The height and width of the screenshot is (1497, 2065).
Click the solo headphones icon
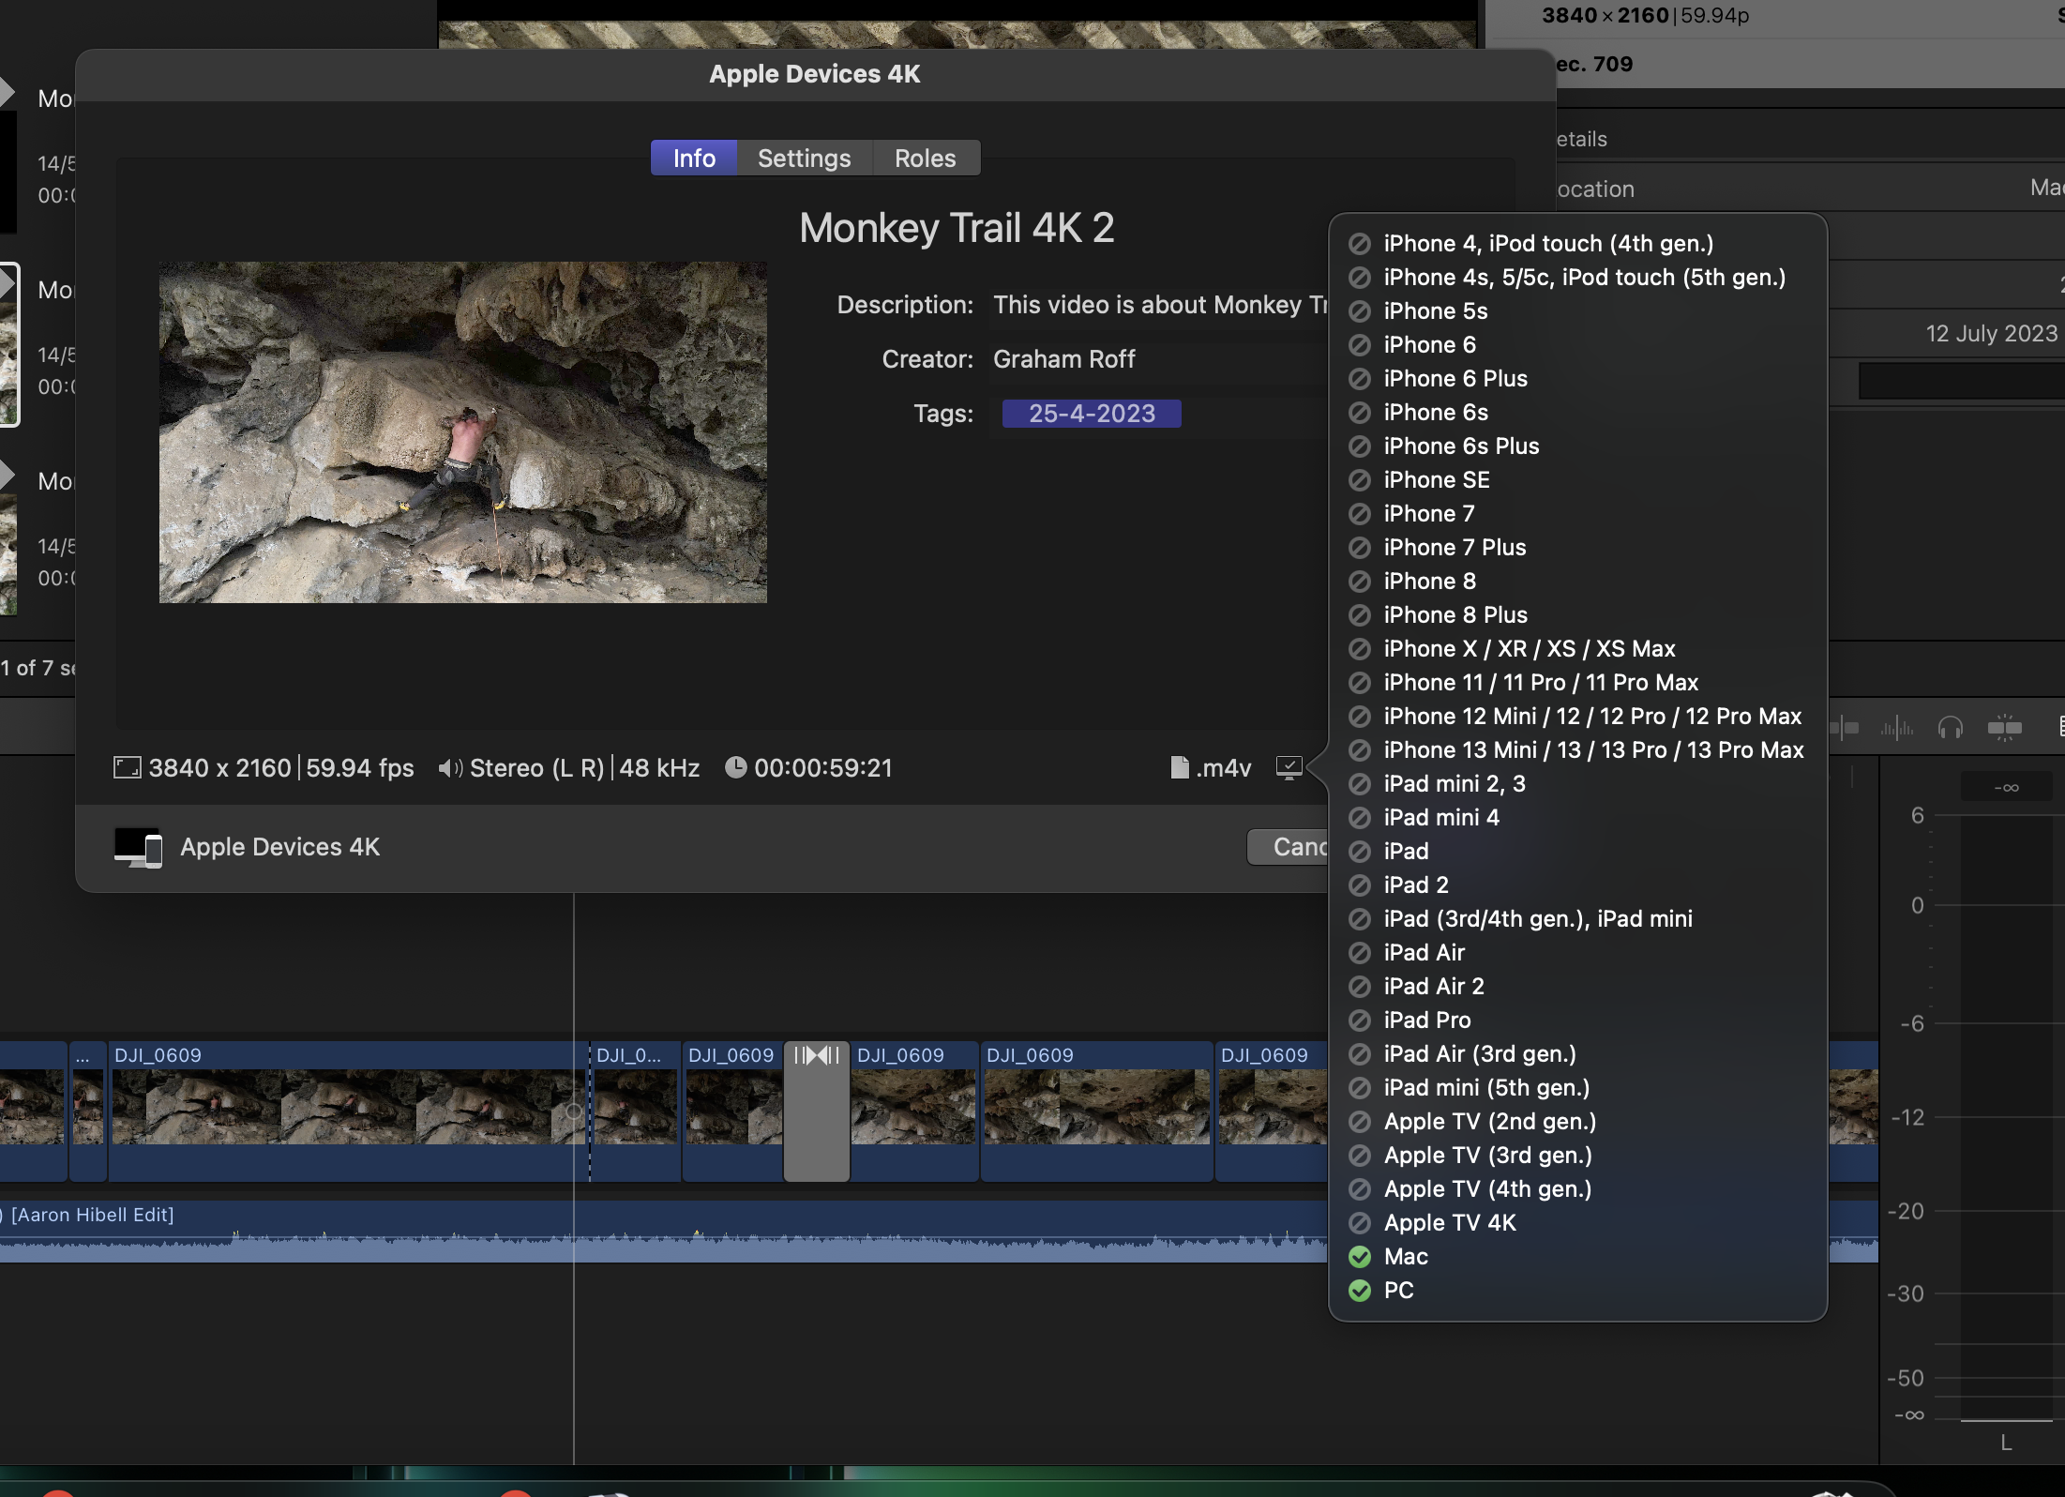point(1951,728)
